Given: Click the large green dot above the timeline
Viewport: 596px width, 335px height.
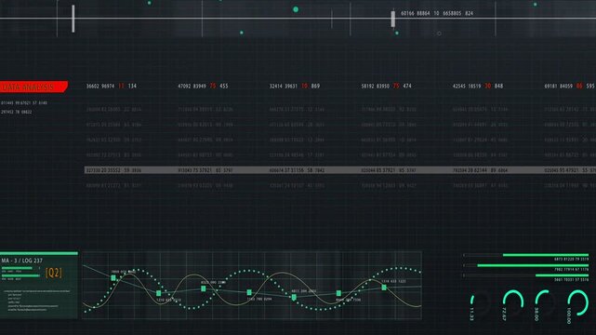Looking at the screenshot, I should (296, 9).
